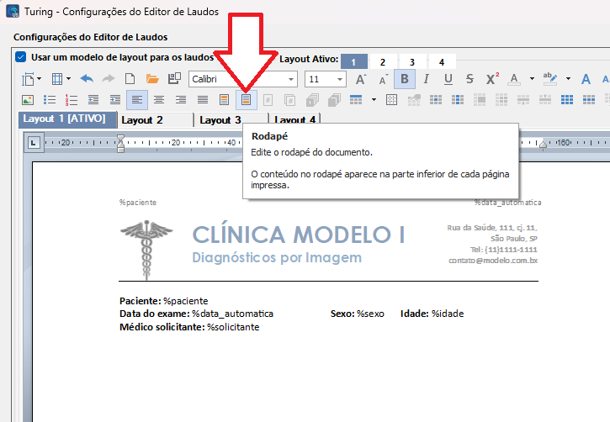Insert an image using the picture icon
This screenshot has height=422, width=610.
[26, 100]
